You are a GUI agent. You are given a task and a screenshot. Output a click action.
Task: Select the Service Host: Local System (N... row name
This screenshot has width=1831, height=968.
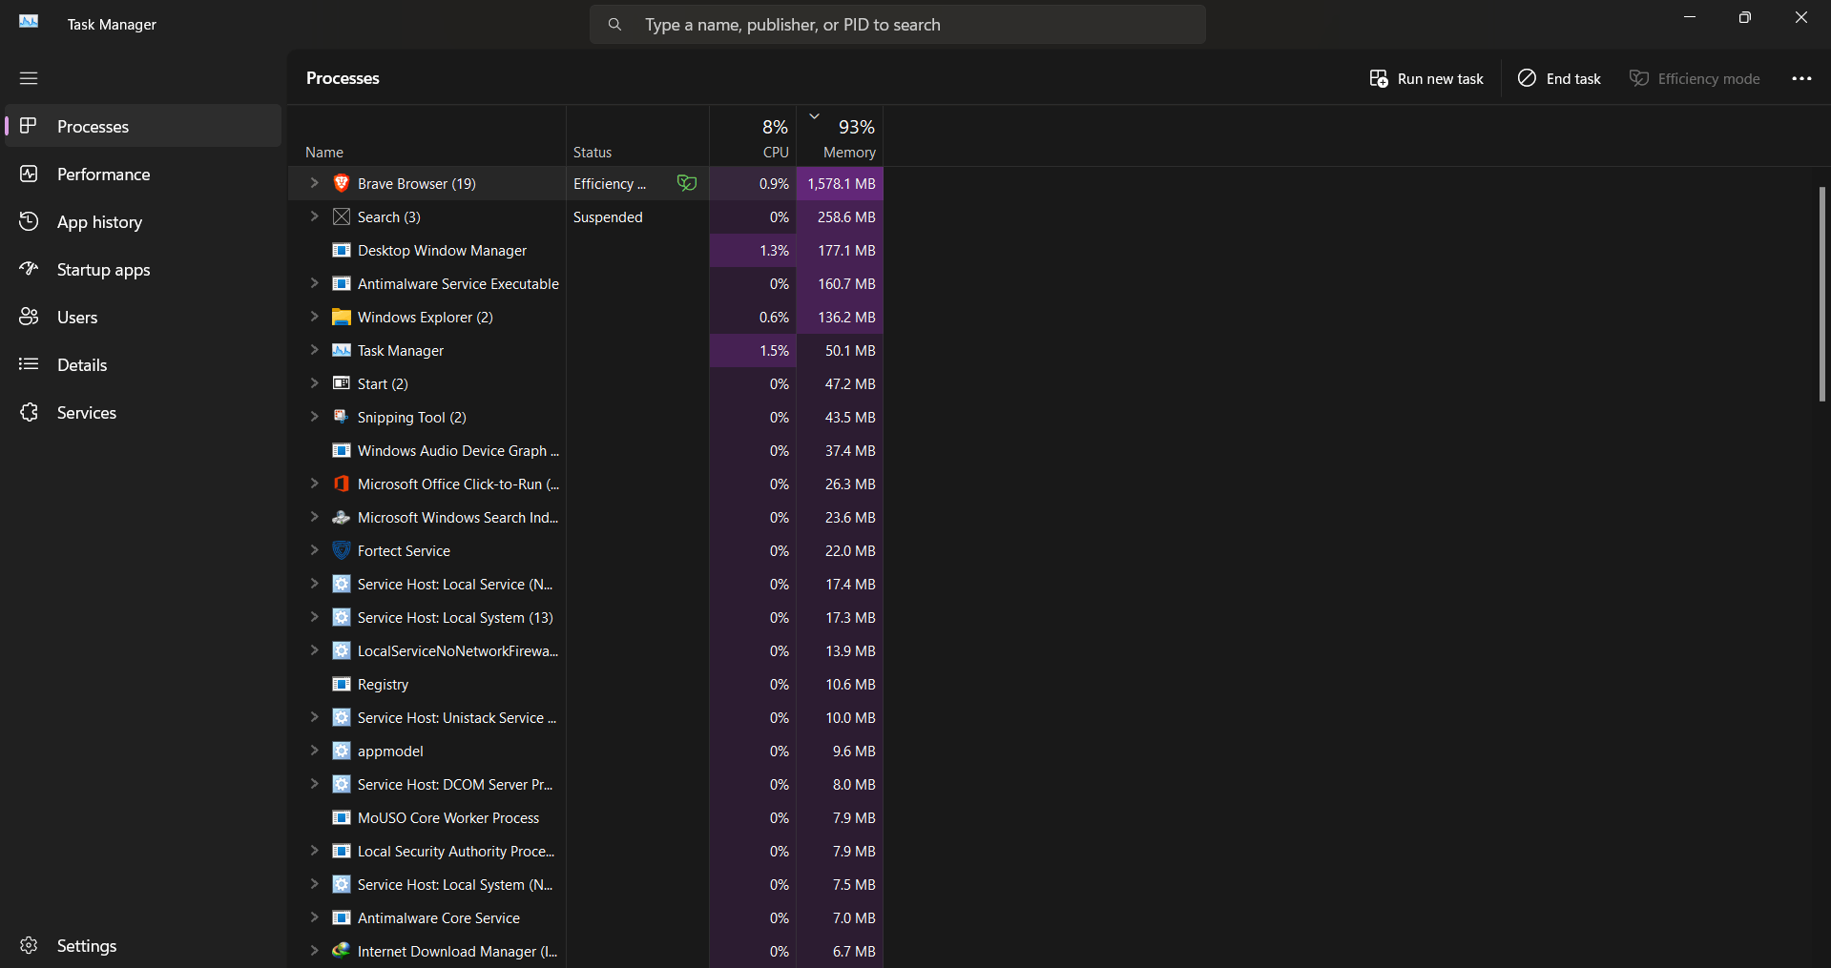click(x=455, y=884)
